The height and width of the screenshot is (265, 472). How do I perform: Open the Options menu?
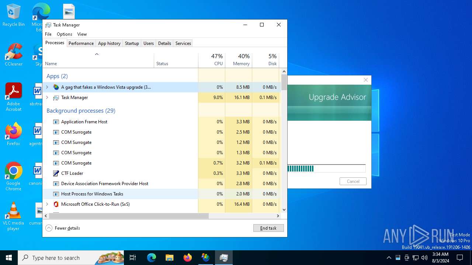[65, 34]
